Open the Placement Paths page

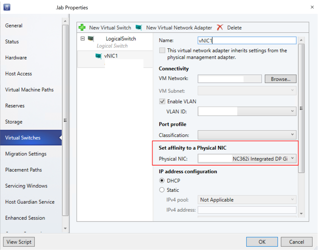[31, 170]
